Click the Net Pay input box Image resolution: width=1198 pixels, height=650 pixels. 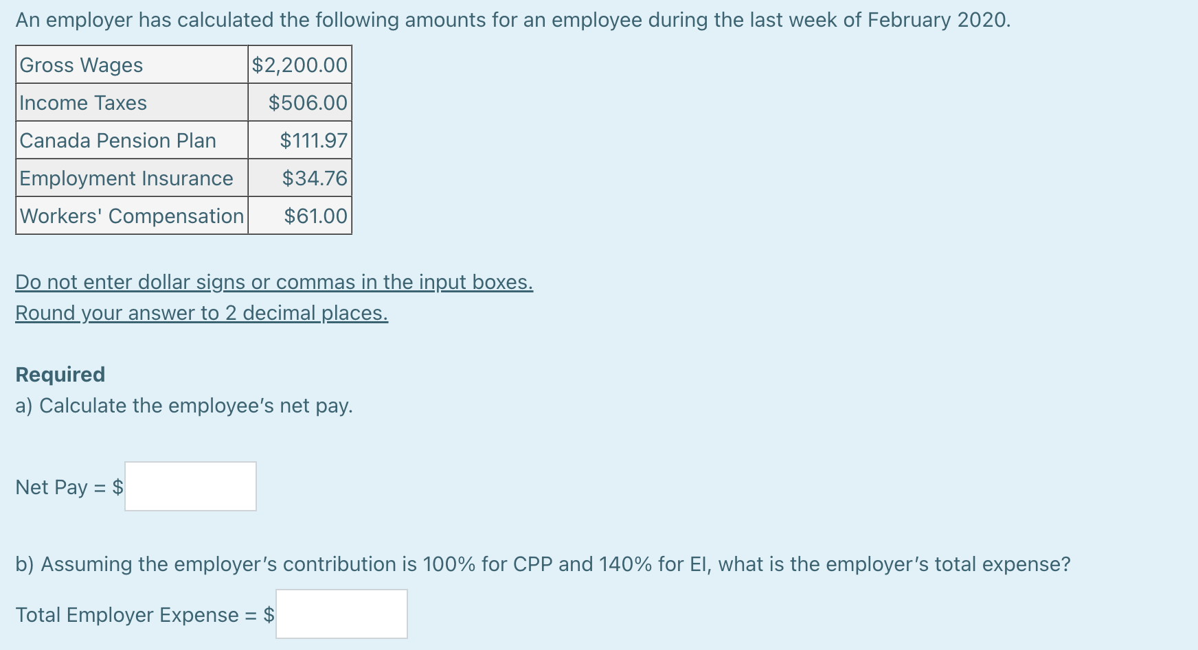pyautogui.click(x=190, y=486)
